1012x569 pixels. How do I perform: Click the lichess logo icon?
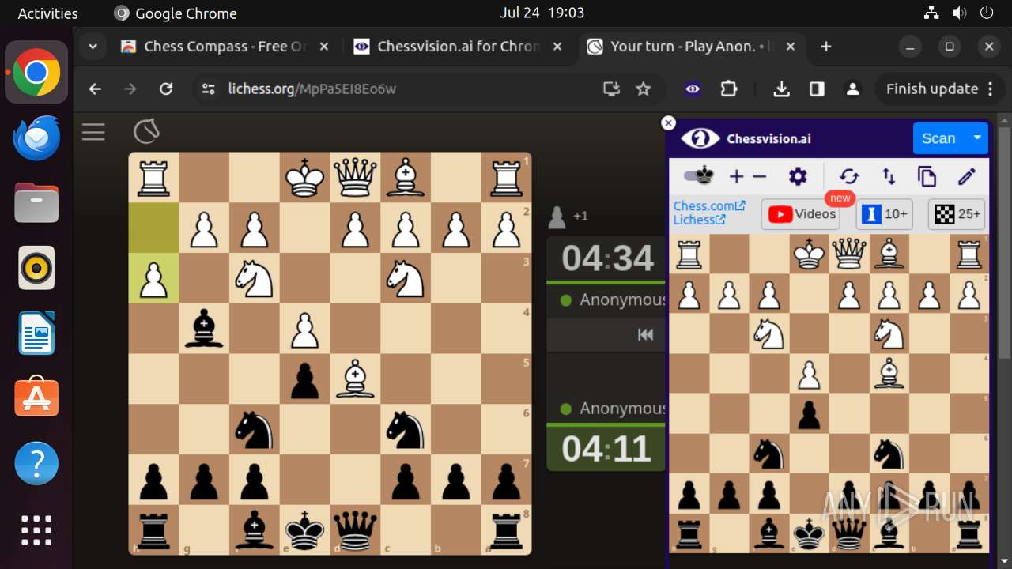tap(146, 131)
